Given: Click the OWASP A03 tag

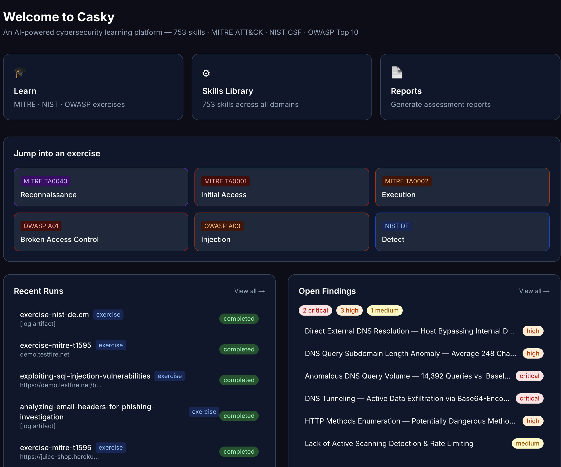Looking at the screenshot, I should [x=222, y=226].
